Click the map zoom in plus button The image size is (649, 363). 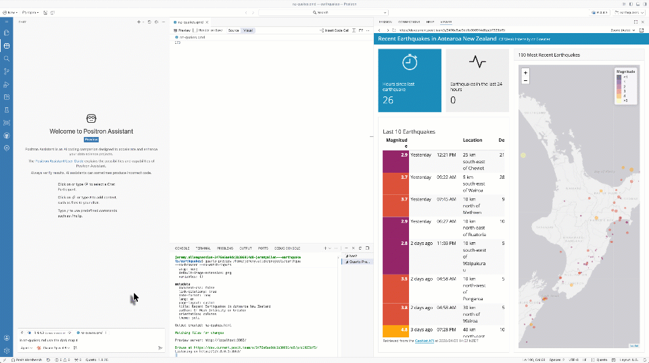point(525,72)
